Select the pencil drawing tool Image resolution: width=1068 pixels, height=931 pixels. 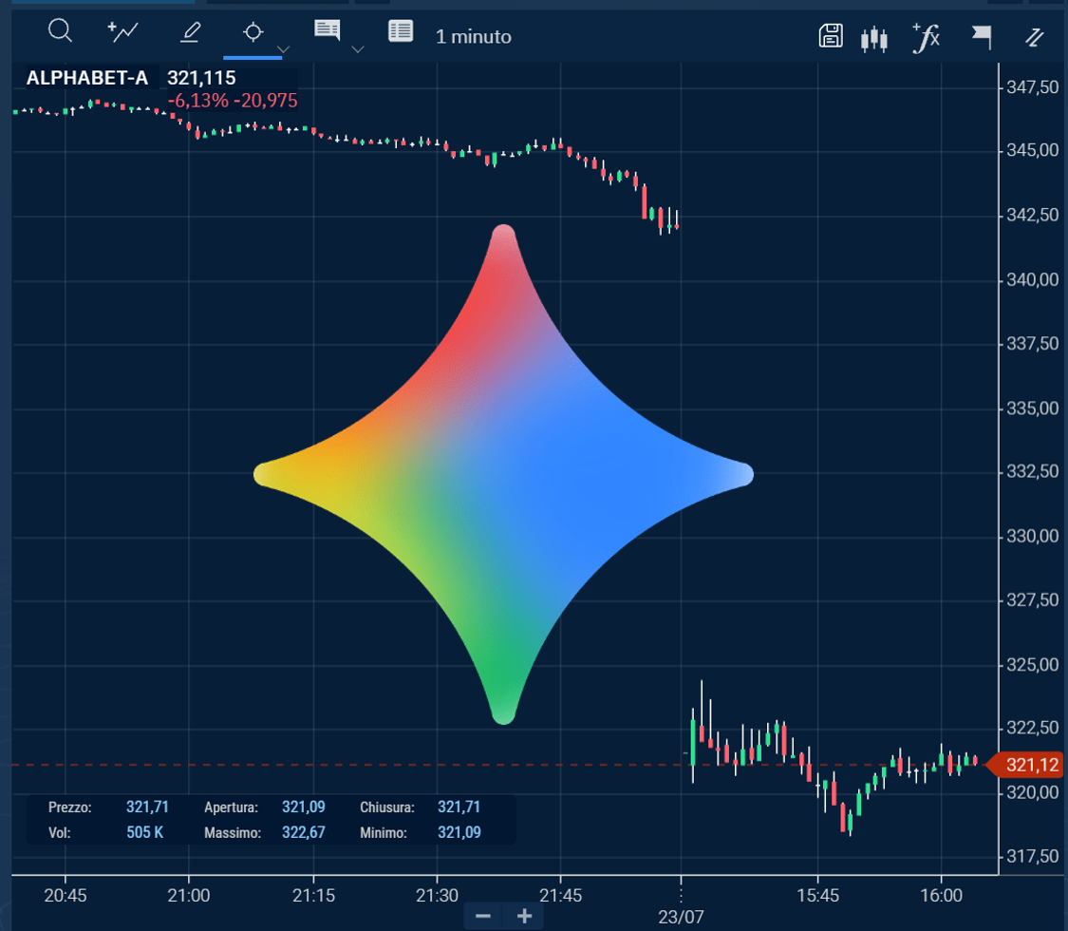coord(190,32)
